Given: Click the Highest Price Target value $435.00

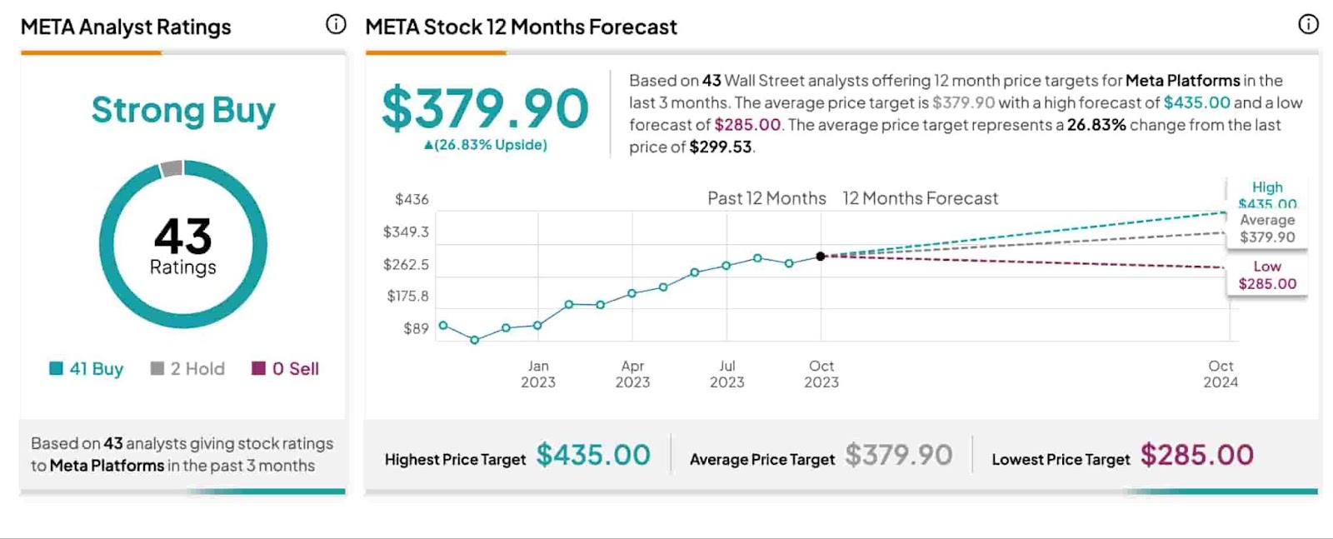Looking at the screenshot, I should [593, 455].
